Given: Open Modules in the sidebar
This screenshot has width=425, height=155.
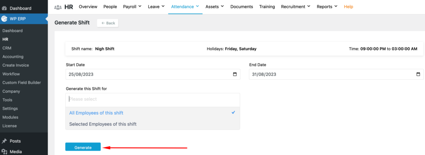Looking at the screenshot, I should [x=10, y=117].
